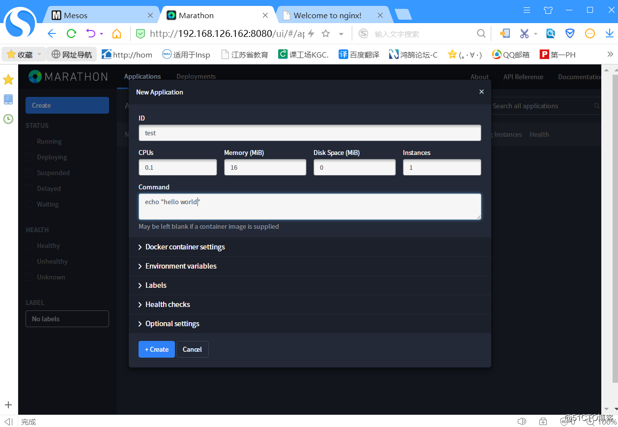The width and height of the screenshot is (618, 427).
Task: Open the No labels dropdown
Action: [67, 319]
